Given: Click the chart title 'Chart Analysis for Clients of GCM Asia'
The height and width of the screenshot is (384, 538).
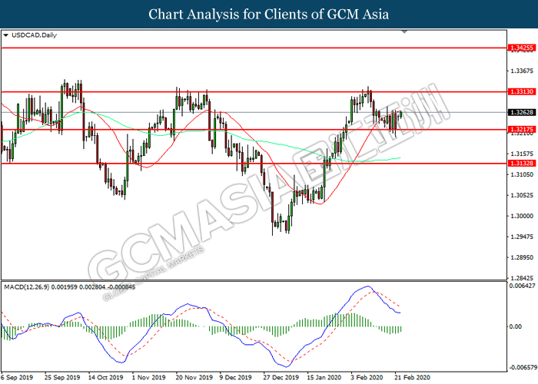Looking at the screenshot, I should click(x=269, y=14).
